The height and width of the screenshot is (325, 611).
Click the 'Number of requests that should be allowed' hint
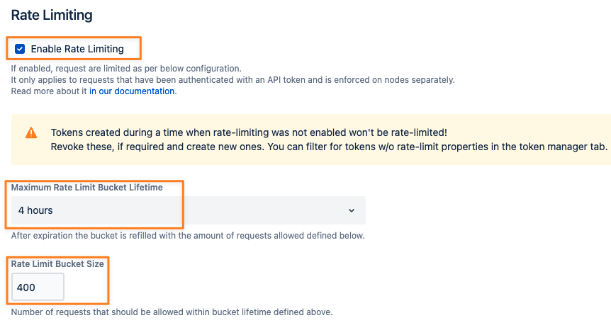pos(172,312)
